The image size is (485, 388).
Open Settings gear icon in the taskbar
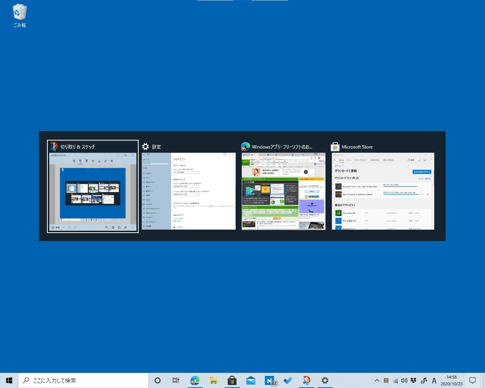pyautogui.click(x=325, y=380)
